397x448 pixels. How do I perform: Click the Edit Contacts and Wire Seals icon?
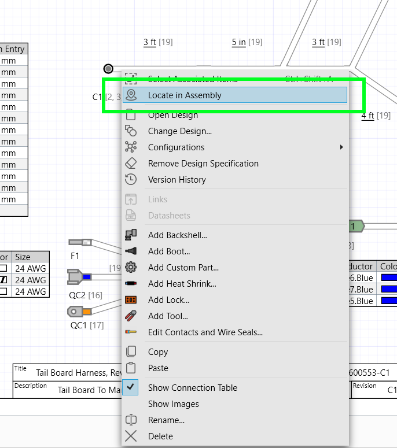pyautogui.click(x=131, y=332)
